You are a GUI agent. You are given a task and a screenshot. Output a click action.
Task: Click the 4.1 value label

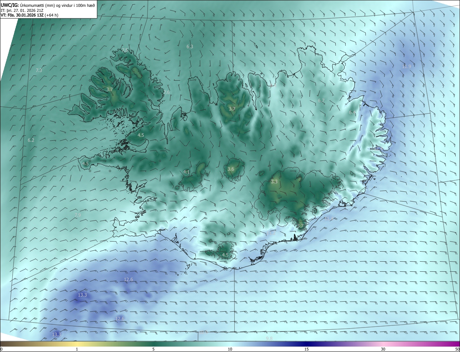[x=186, y=172]
